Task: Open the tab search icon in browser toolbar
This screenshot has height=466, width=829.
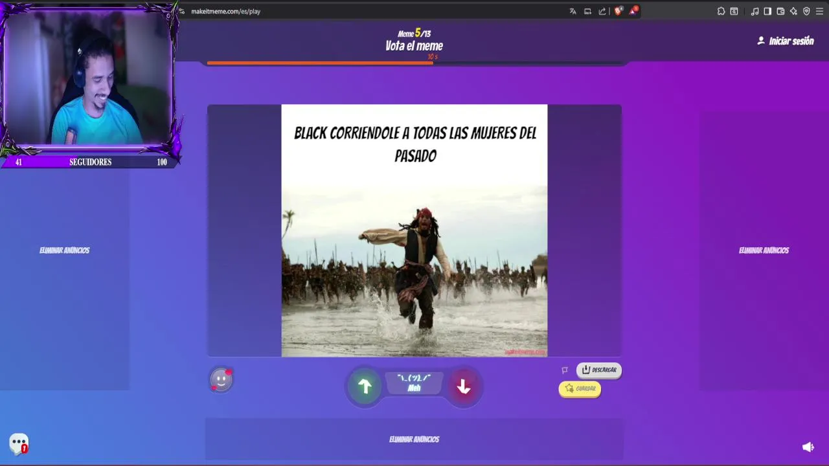Action: click(x=734, y=11)
